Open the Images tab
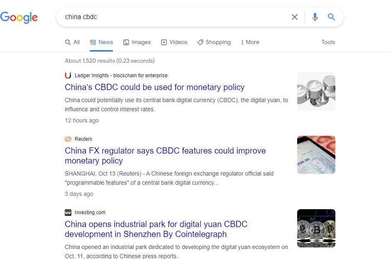391x259 pixels. coord(137,42)
